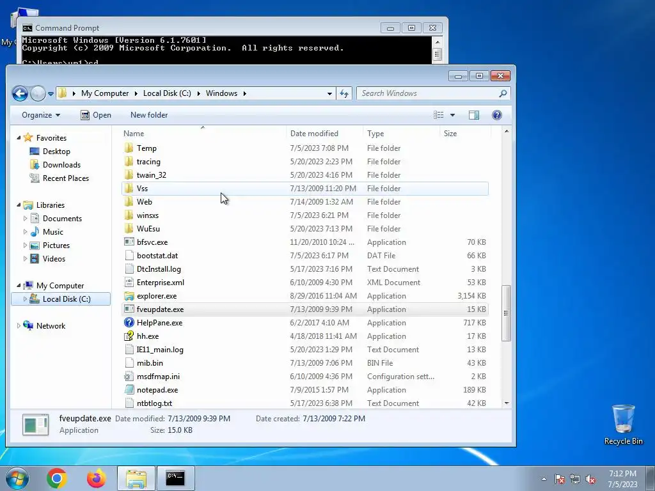Viewport: 655px width, 491px height.
Task: Click the Back navigation arrow
Action: pos(20,93)
